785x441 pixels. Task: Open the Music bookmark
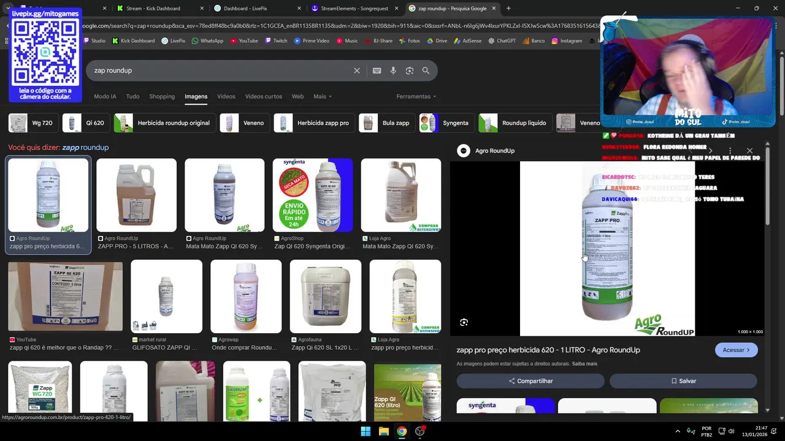[x=347, y=41]
